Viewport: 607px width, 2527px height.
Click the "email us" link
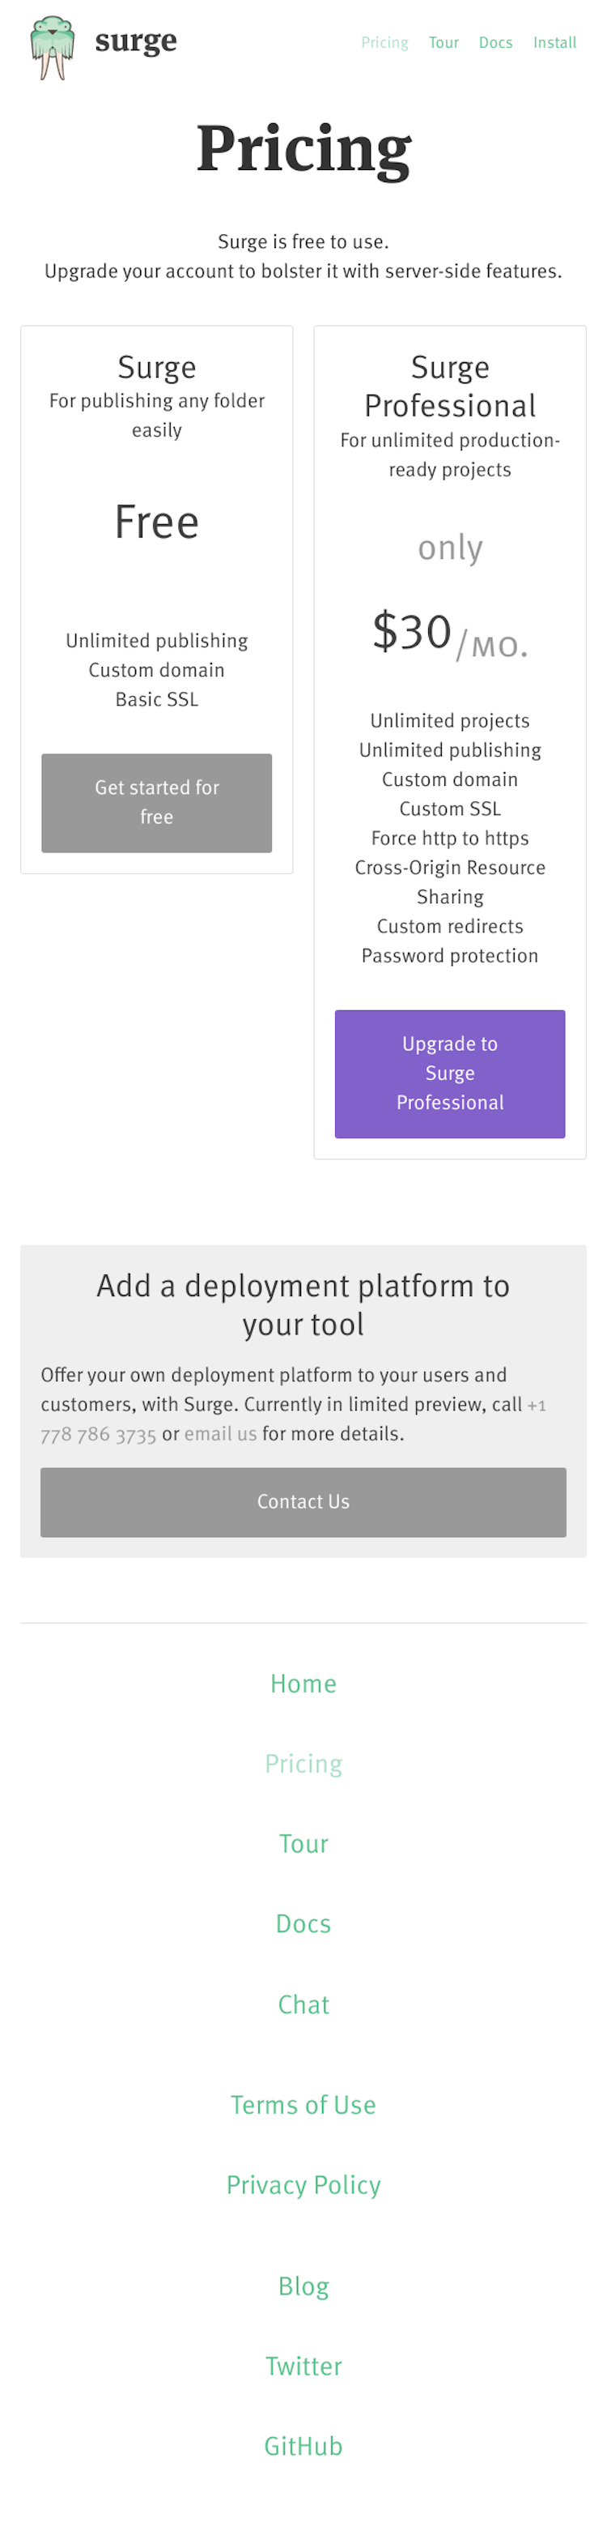pyautogui.click(x=221, y=1433)
